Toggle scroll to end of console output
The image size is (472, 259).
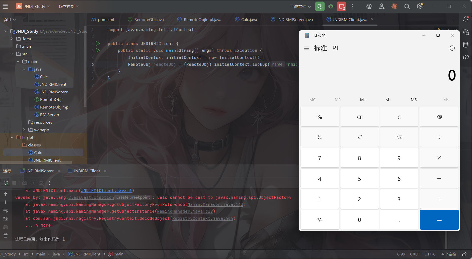click(6, 219)
